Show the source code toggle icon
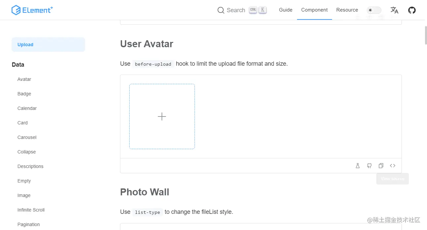427x230 pixels. tap(393, 166)
